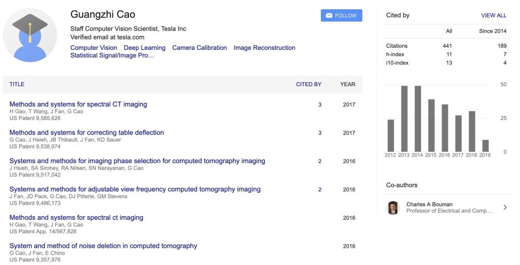Viewport: 520px width, 265px height.
Task: Open the Image Reconstruction interest tag
Action: tap(264, 48)
